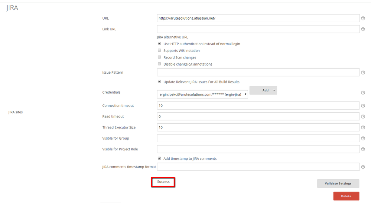Tick Disable changelog annotations checkbox

click(x=159, y=64)
